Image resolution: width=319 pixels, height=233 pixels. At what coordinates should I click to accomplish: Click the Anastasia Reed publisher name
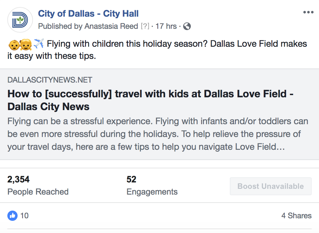click(x=111, y=26)
